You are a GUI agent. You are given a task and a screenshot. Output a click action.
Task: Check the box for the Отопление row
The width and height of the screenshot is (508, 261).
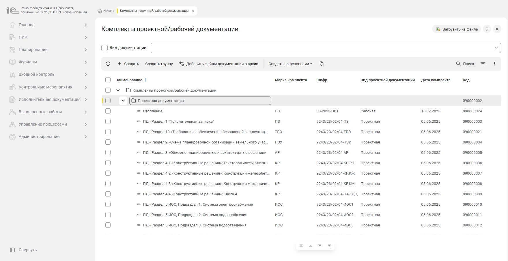point(108,111)
